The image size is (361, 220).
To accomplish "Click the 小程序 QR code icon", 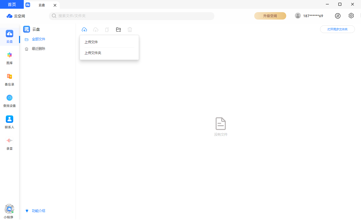I will click(9, 209).
